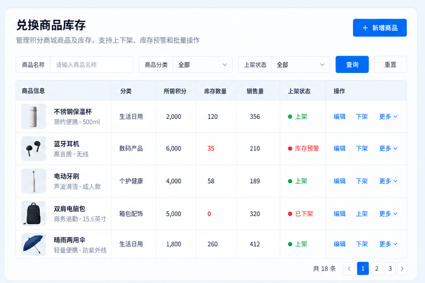Select page 2 in pagination
Image resolution: width=425 pixels, height=283 pixels.
[376, 269]
